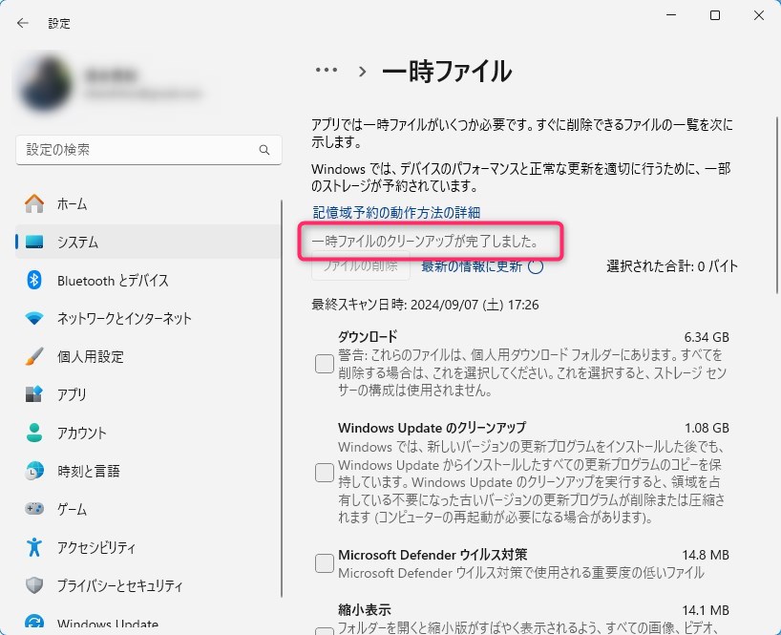Click the Home house icon in sidebar
The image size is (781, 635).
pos(34,203)
